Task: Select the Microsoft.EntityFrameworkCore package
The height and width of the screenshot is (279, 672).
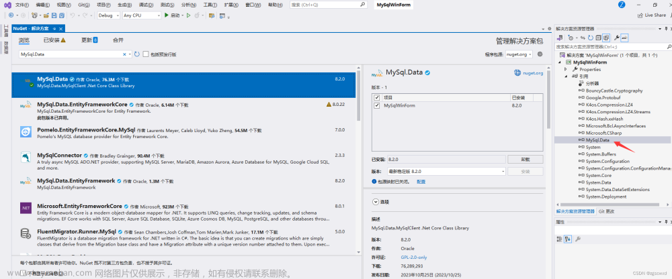Action: pyautogui.click(x=183, y=212)
